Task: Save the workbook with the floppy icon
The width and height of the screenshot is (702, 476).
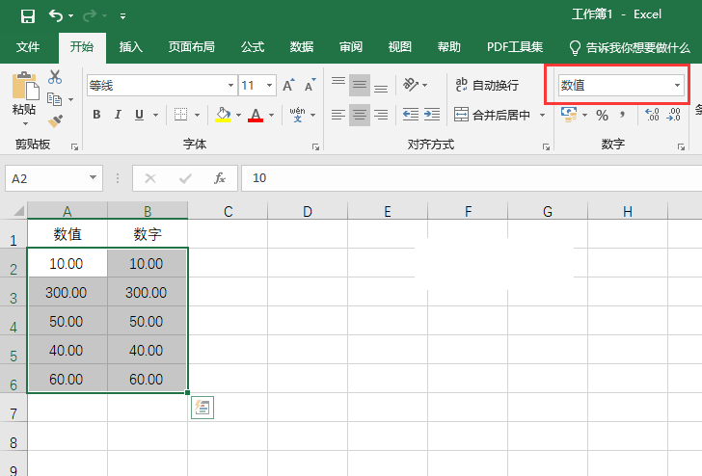Action: click(28, 16)
